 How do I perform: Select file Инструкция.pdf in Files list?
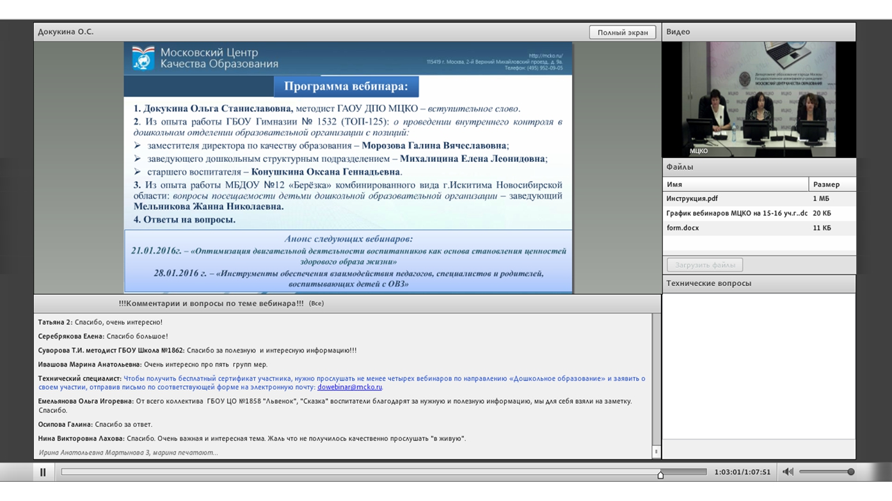point(759,198)
